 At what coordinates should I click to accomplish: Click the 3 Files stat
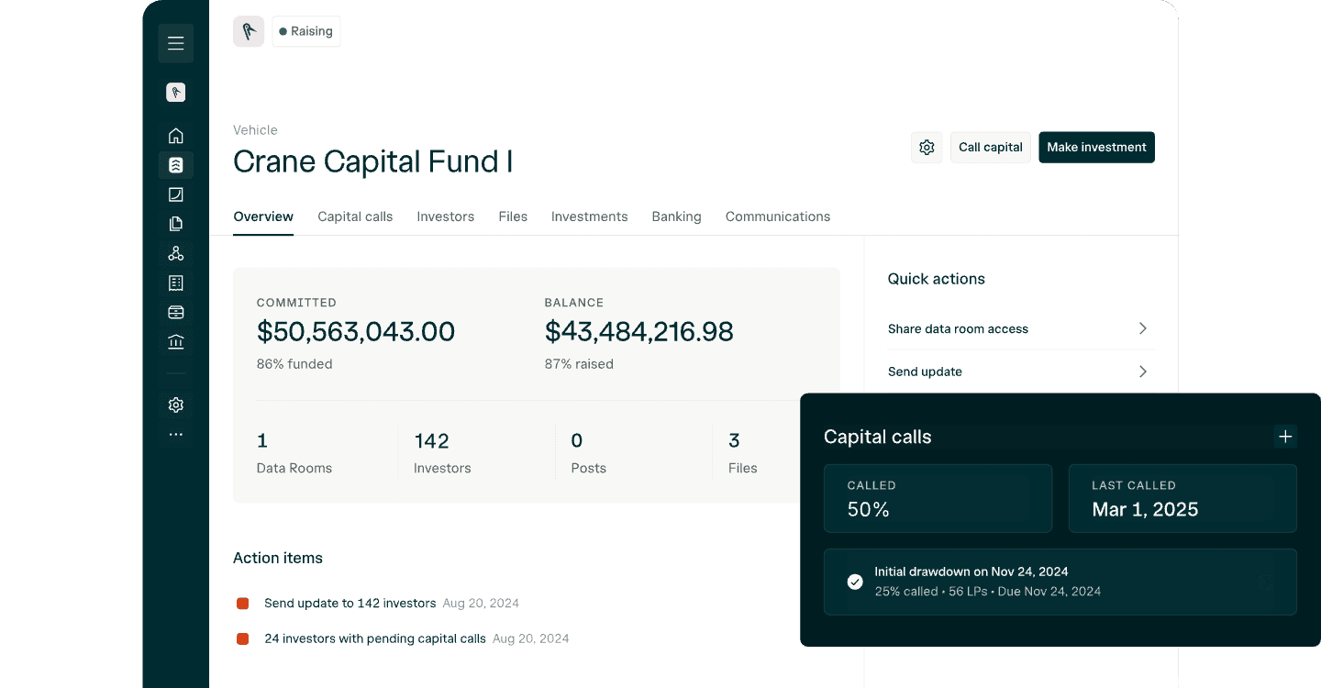tap(743, 453)
